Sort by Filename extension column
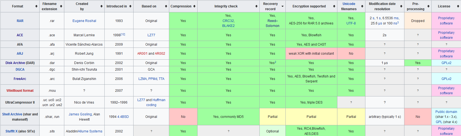This screenshot has width=461, height=136. point(61,6)
